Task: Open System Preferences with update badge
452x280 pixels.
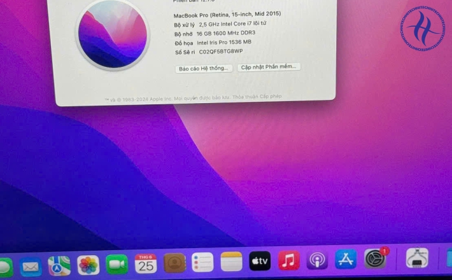Action: coord(376,258)
